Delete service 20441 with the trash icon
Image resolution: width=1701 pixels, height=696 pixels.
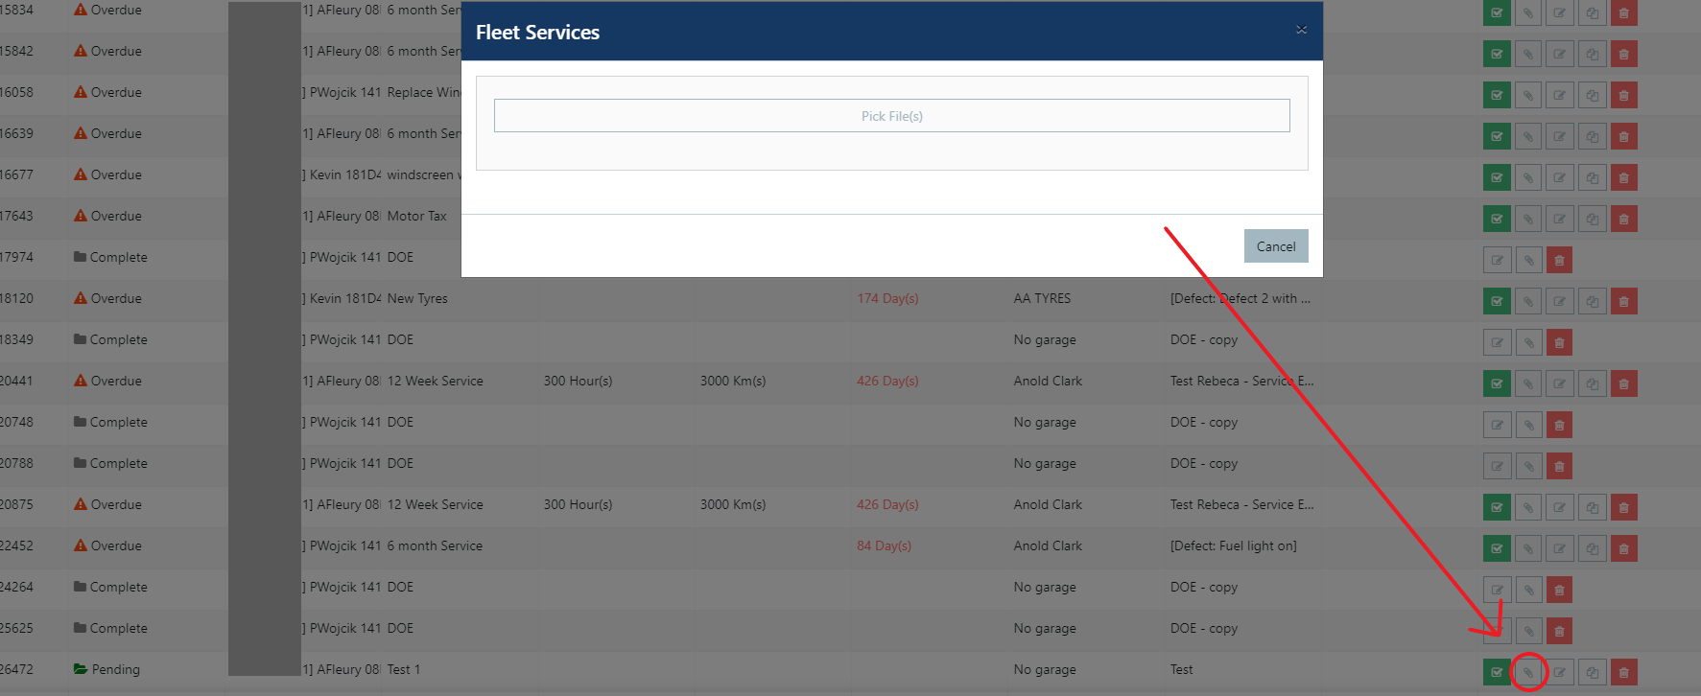click(x=1623, y=383)
